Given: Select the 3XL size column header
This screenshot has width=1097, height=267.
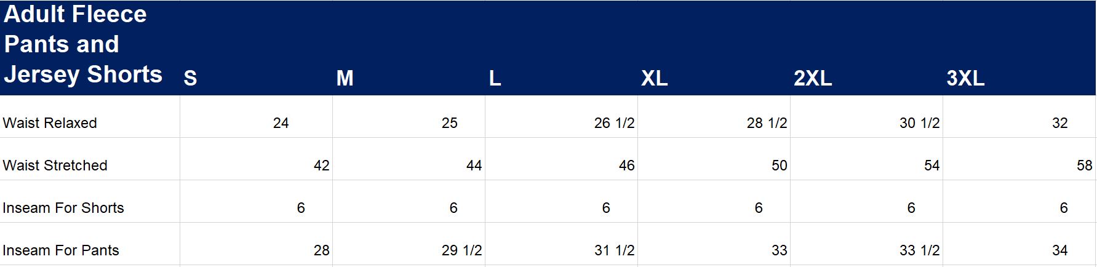Looking at the screenshot, I should 965,78.
